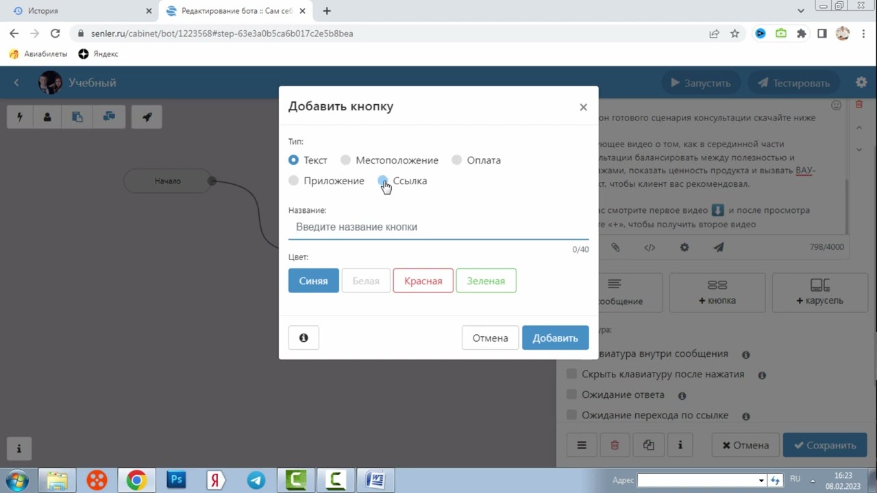Click the duplicate step button
This screenshot has width=877, height=493.
click(649, 445)
